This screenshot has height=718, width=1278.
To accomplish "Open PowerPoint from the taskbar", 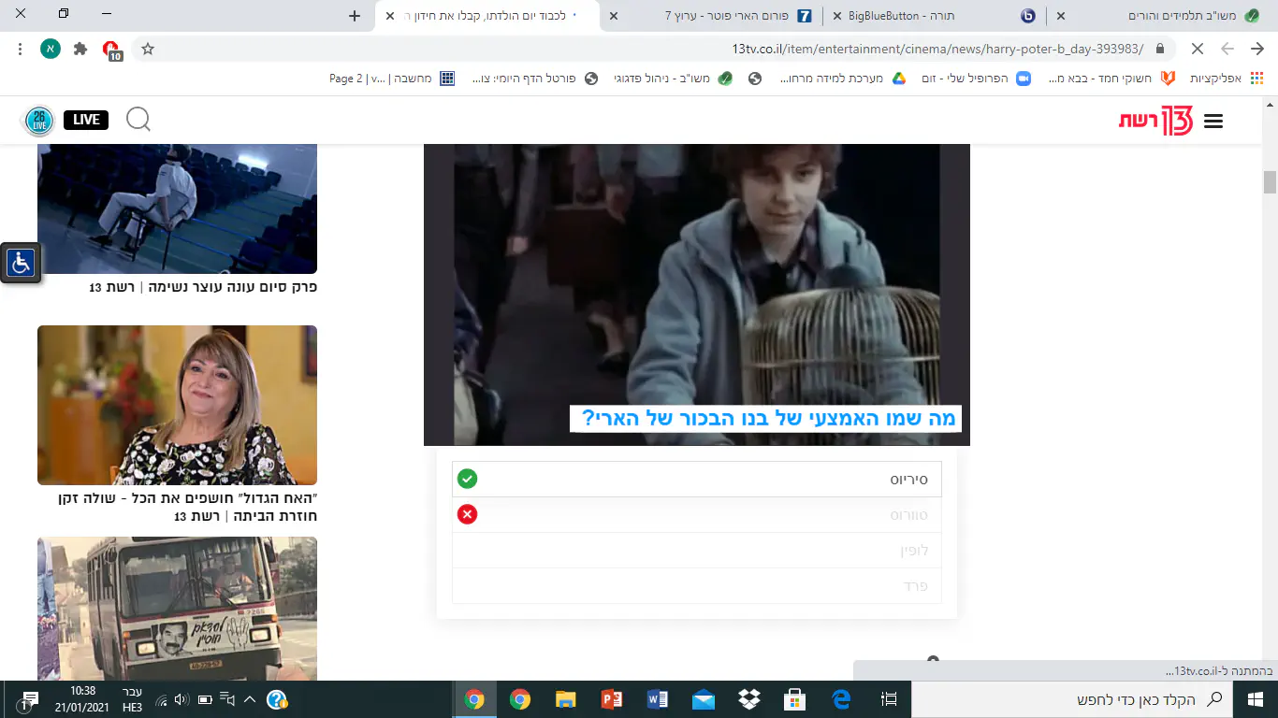I will point(612,699).
